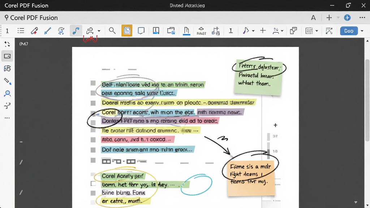The image size is (370, 208).
Task: Open the sidebar user profile icon
Action: click(x=7, y=94)
